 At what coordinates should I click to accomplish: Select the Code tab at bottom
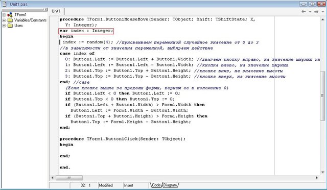point(156,185)
